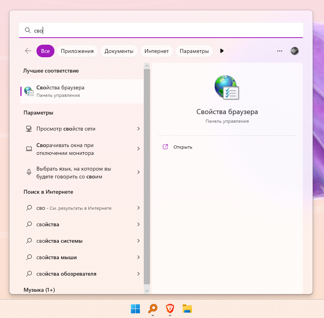This screenshot has width=324, height=318.
Task: Click the 'Музыка (1+)' section header
Action: coord(39,290)
